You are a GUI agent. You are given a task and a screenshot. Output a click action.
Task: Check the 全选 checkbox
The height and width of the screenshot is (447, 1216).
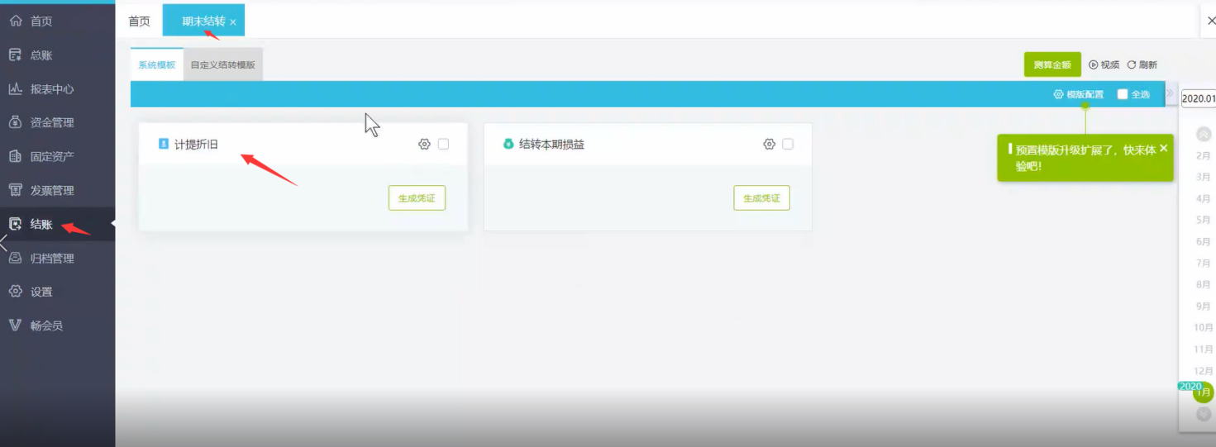point(1123,94)
